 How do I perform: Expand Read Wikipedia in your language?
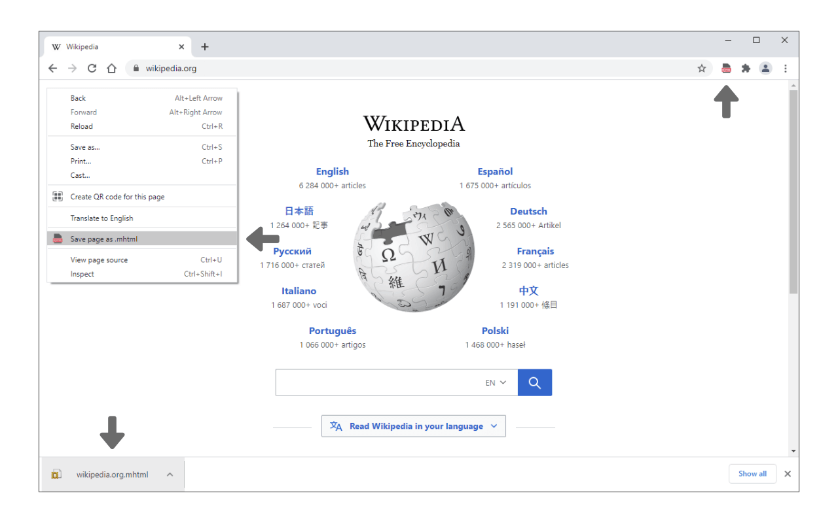coord(414,426)
